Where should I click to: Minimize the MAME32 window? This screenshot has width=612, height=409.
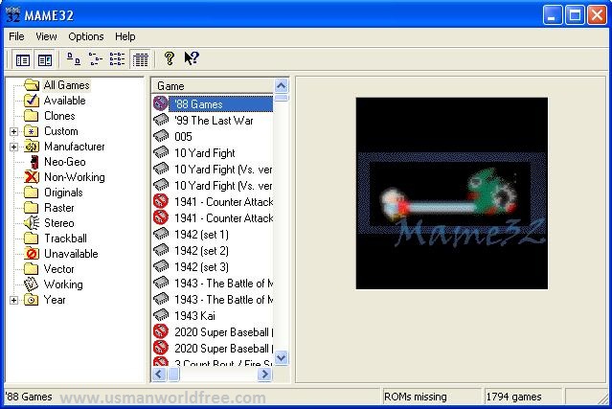[x=553, y=15]
